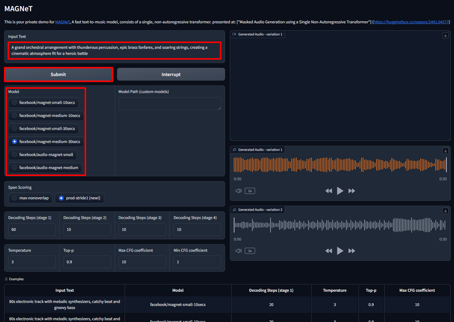Download the video of variation 1
The image size is (454, 322).
tap(445, 35)
